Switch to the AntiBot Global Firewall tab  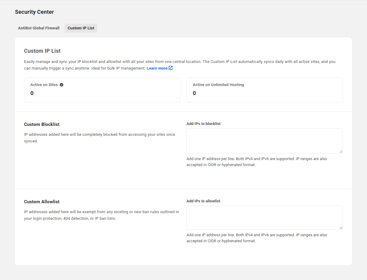coord(39,28)
